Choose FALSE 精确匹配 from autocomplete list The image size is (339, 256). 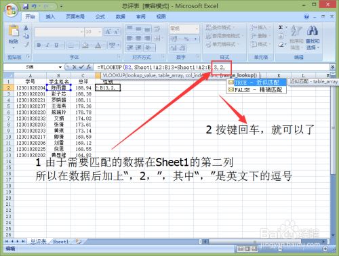pyautogui.click(x=256, y=90)
